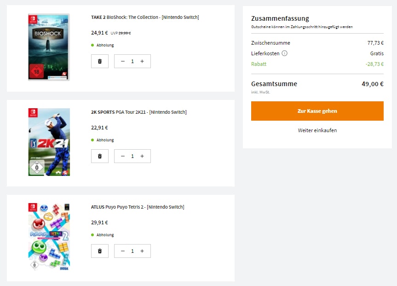Screen dimensions: 397x286
Task: Click the Puyo Puyo Tetris 2 quantity field
Action: (x=132, y=251)
